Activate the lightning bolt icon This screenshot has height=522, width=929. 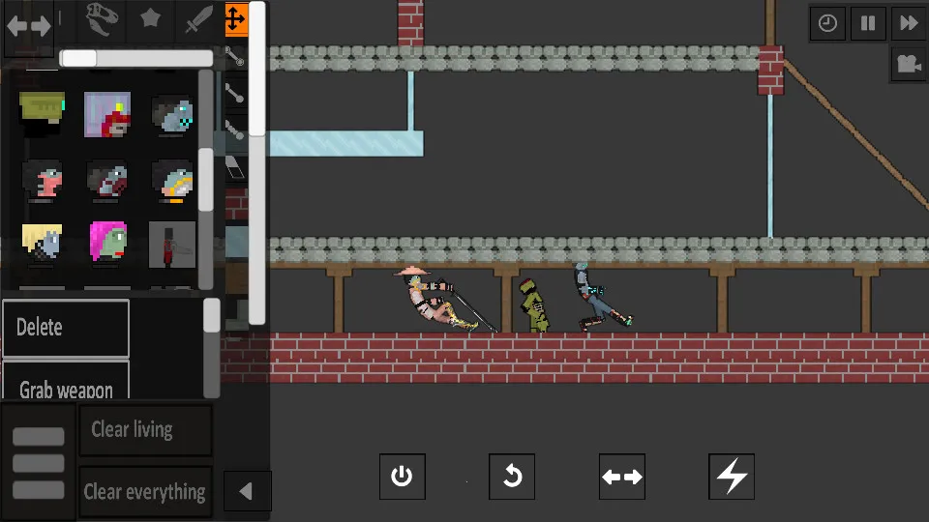pyautogui.click(x=733, y=477)
